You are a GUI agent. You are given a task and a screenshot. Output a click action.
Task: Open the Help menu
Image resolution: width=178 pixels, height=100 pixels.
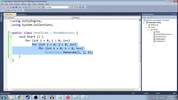click(x=47, y=4)
